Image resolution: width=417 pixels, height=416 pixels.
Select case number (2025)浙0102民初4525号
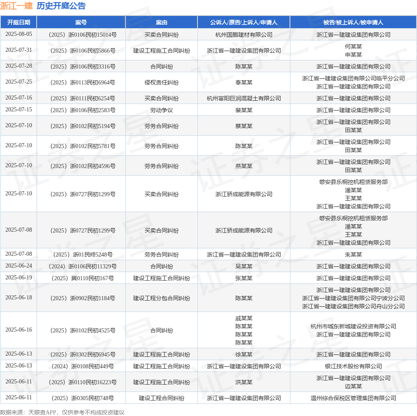(x=83, y=330)
